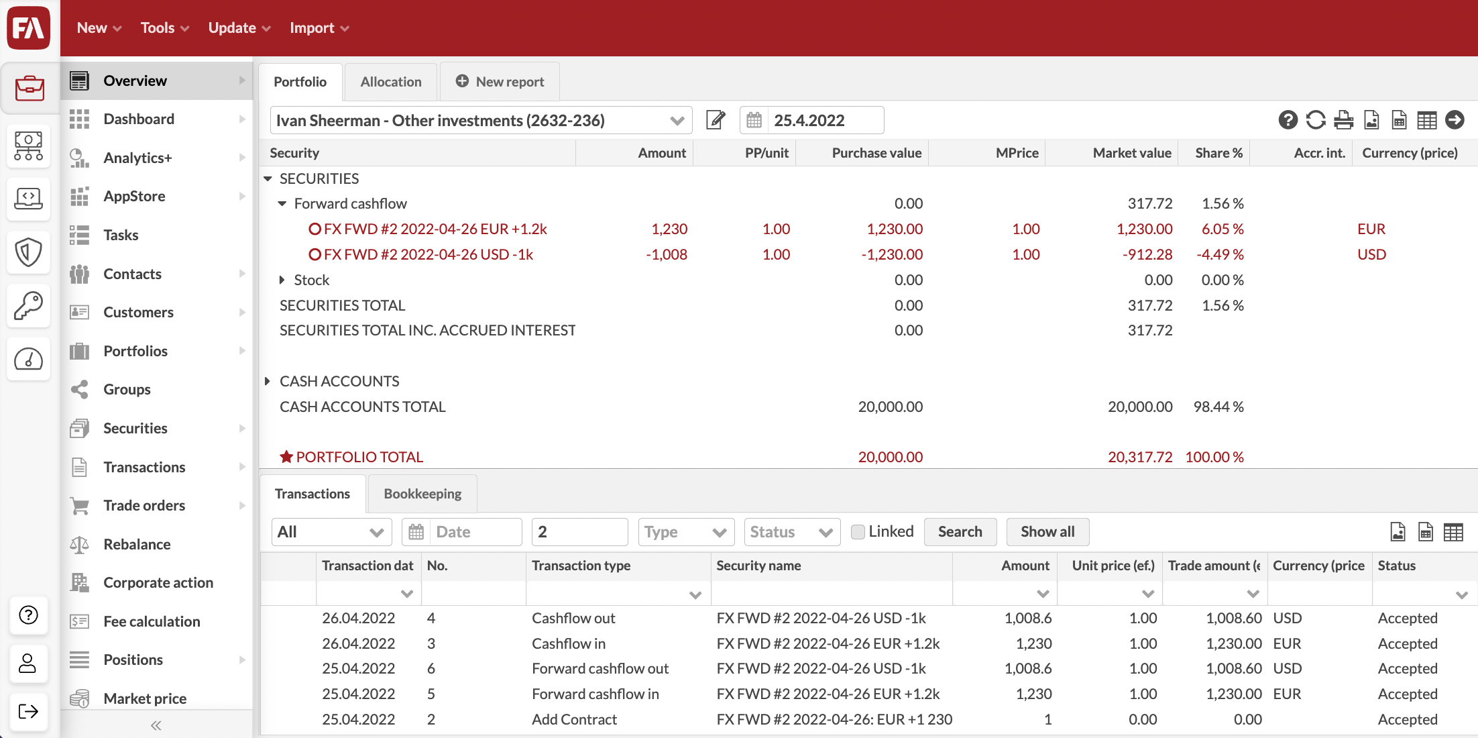Open Dashboard in the sidebar

click(x=157, y=119)
